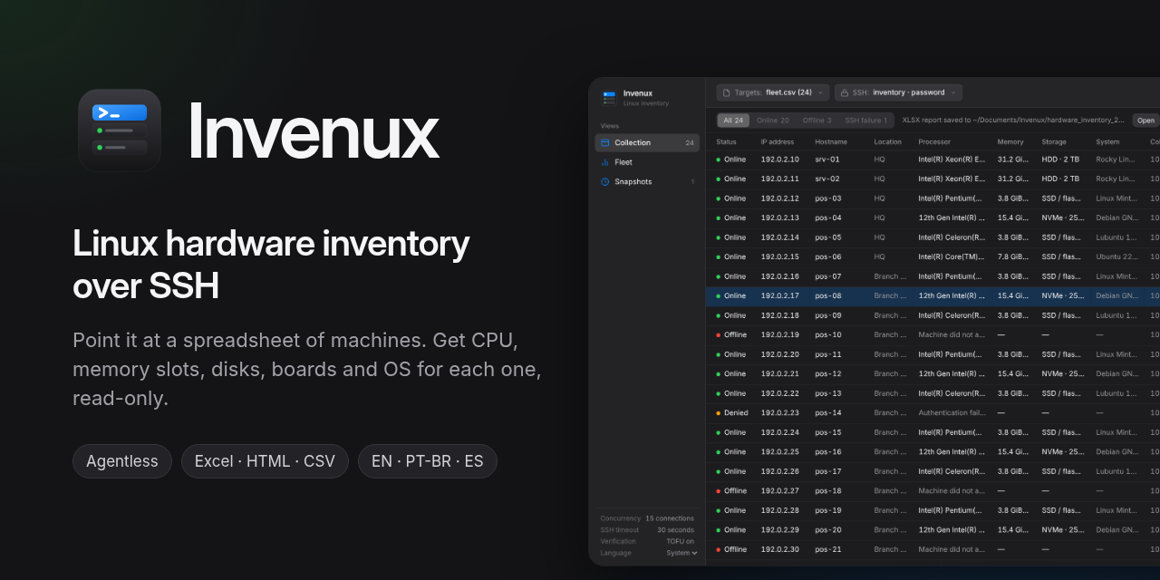Click the Denied status for 192.0.2.23
Image resolution: width=1160 pixels, height=580 pixels.
coord(736,412)
